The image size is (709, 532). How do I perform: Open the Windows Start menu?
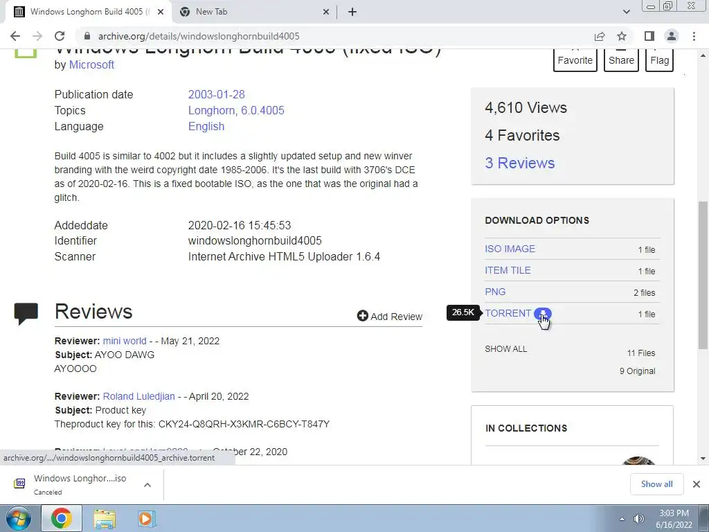point(18,518)
